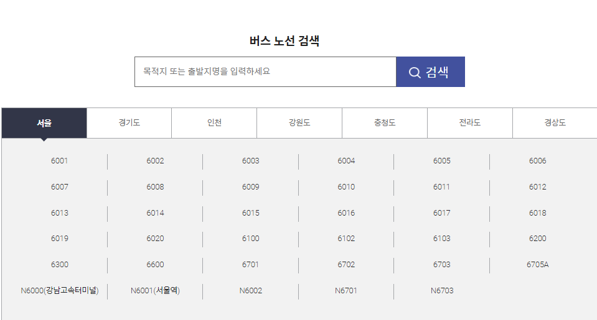Select bus route 6012
This screenshot has width=597, height=320.
point(538,187)
